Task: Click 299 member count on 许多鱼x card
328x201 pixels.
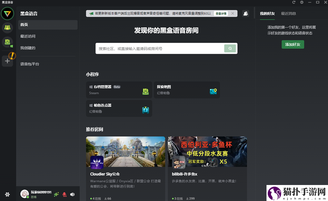Action: (190, 199)
